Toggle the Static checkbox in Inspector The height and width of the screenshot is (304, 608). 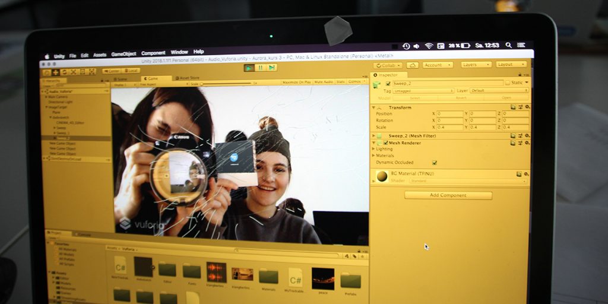pos(507,83)
